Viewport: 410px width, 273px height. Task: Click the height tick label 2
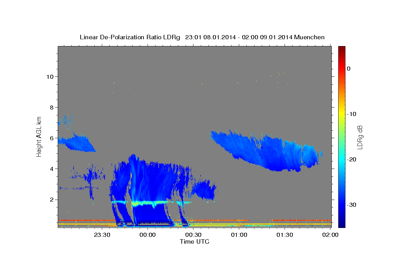coord(52,200)
